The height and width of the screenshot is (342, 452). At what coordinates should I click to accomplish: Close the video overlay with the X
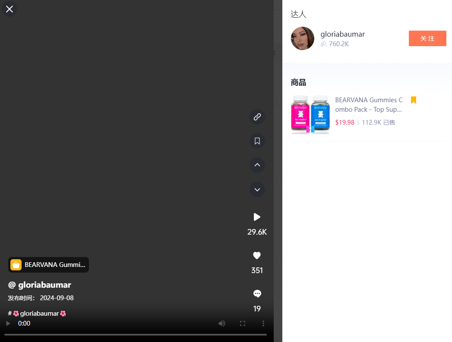click(9, 9)
